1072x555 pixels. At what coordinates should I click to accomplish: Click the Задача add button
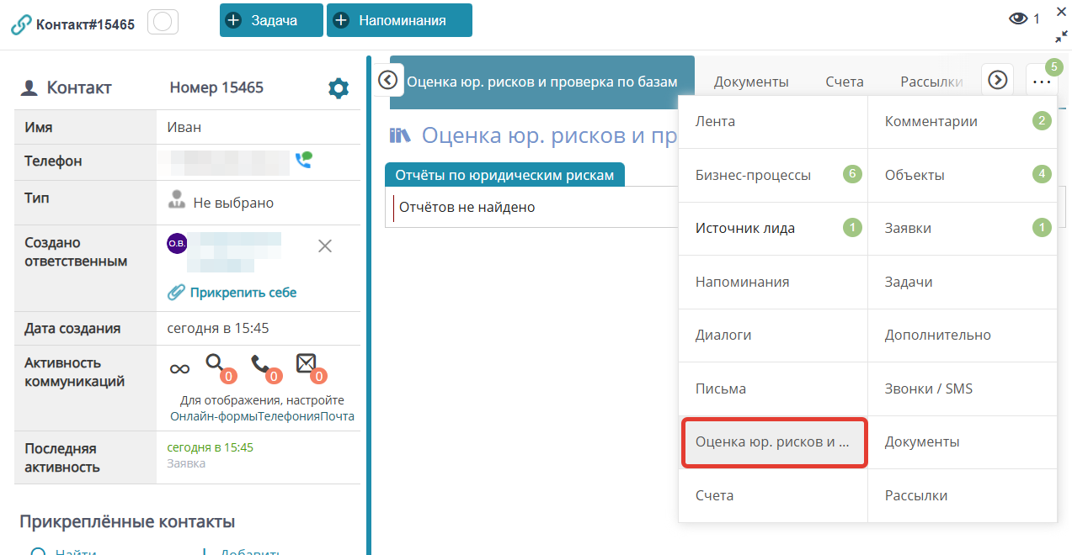pos(271,20)
